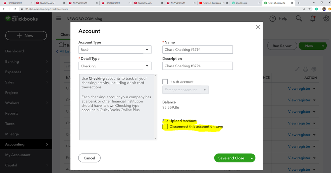331x173 pixels.
Task: Click the browser reload icon
Action: tap(15, 9)
